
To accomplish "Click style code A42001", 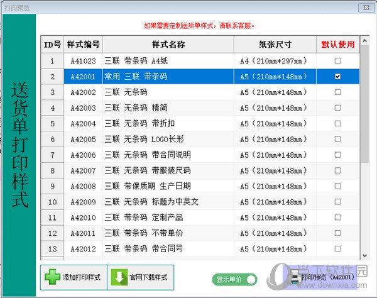I will [83, 77].
